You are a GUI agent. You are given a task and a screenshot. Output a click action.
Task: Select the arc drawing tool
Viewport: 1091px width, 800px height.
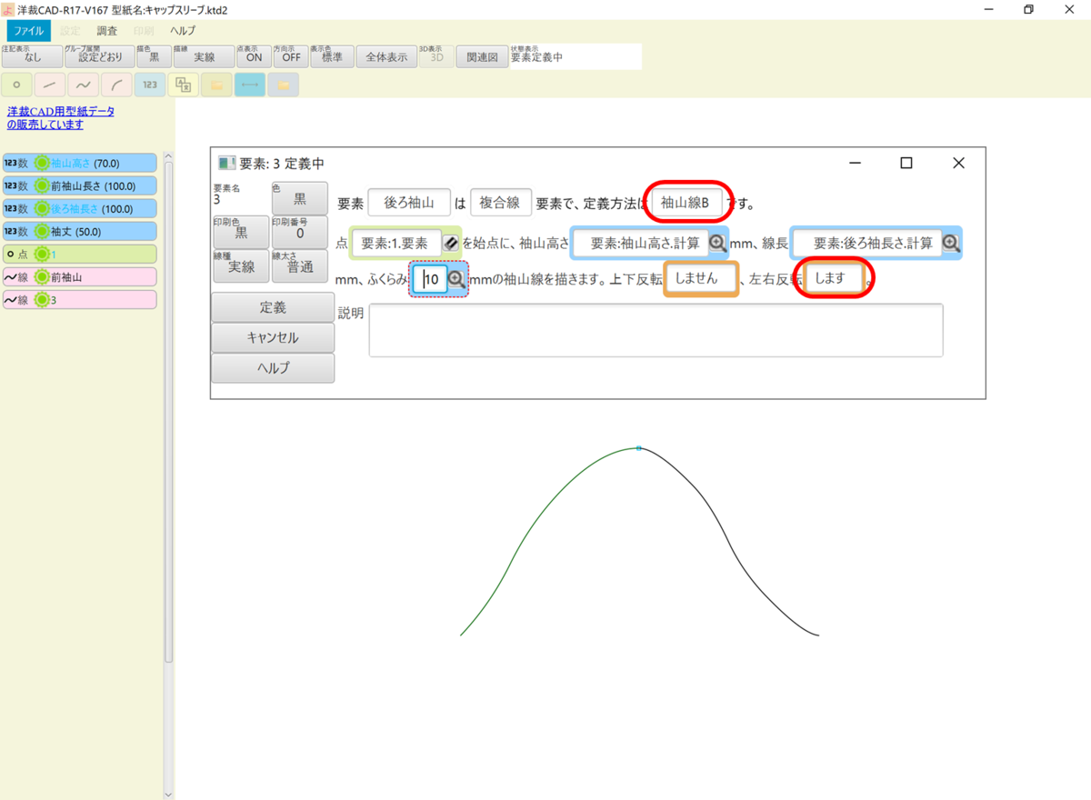click(x=115, y=84)
